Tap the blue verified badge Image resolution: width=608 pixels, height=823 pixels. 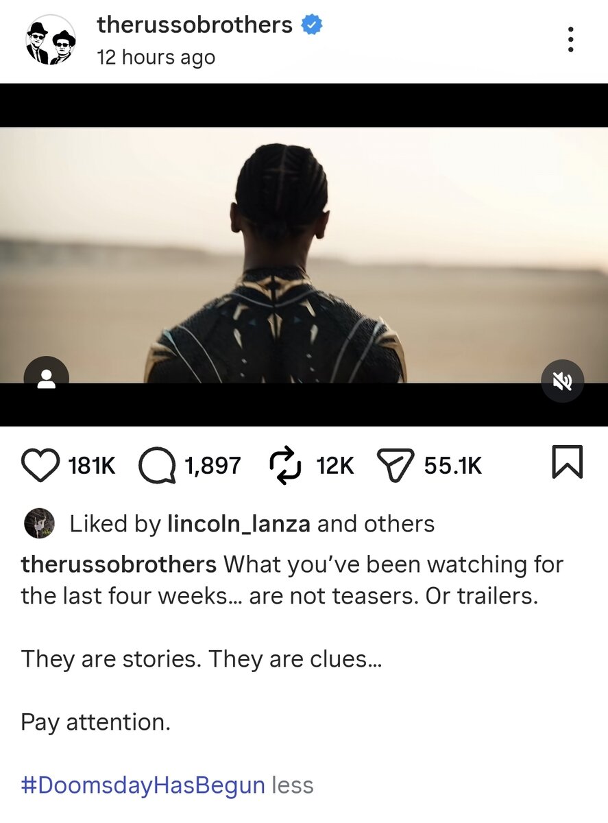click(313, 26)
